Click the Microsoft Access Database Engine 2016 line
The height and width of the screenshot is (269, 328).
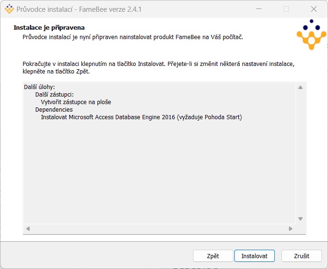point(141,117)
